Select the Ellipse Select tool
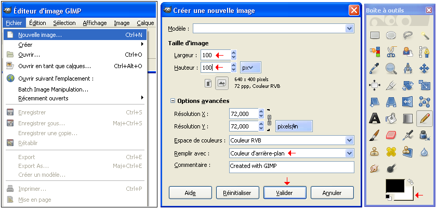Screen dimensions: 437x209 [x=391, y=35]
